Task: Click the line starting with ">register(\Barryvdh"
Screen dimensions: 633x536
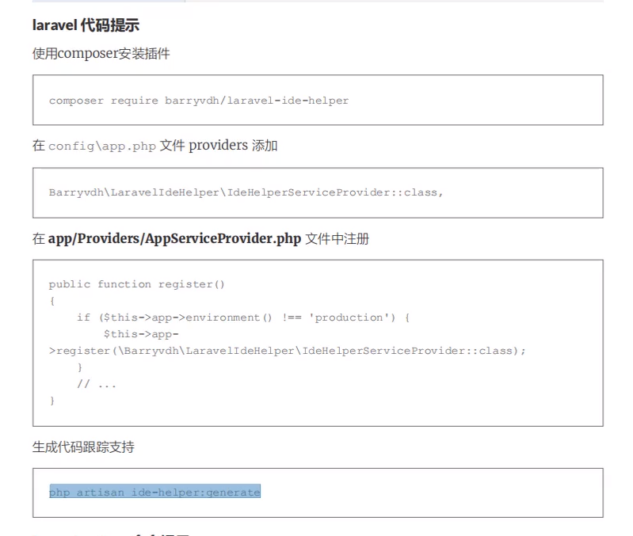Action: (287, 350)
